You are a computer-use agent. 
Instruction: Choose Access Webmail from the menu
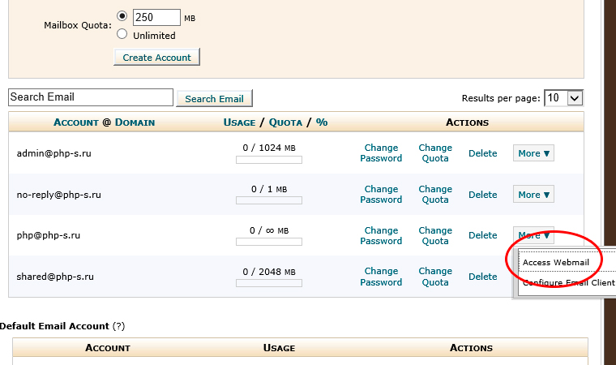click(554, 262)
